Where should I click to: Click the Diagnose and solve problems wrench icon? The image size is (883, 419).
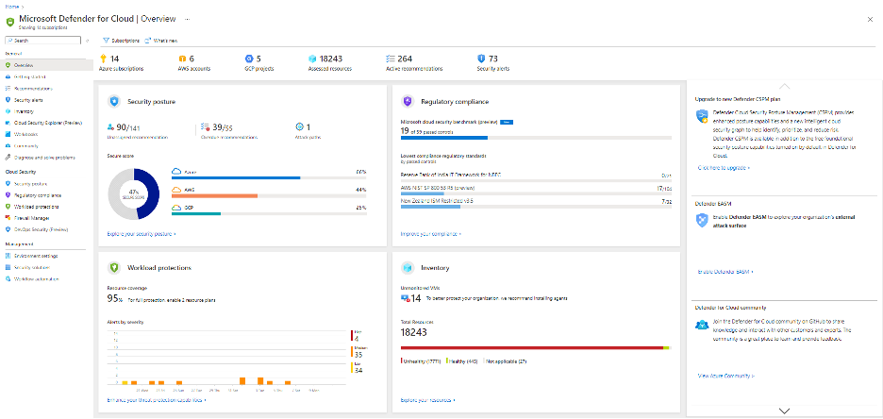click(x=8, y=158)
